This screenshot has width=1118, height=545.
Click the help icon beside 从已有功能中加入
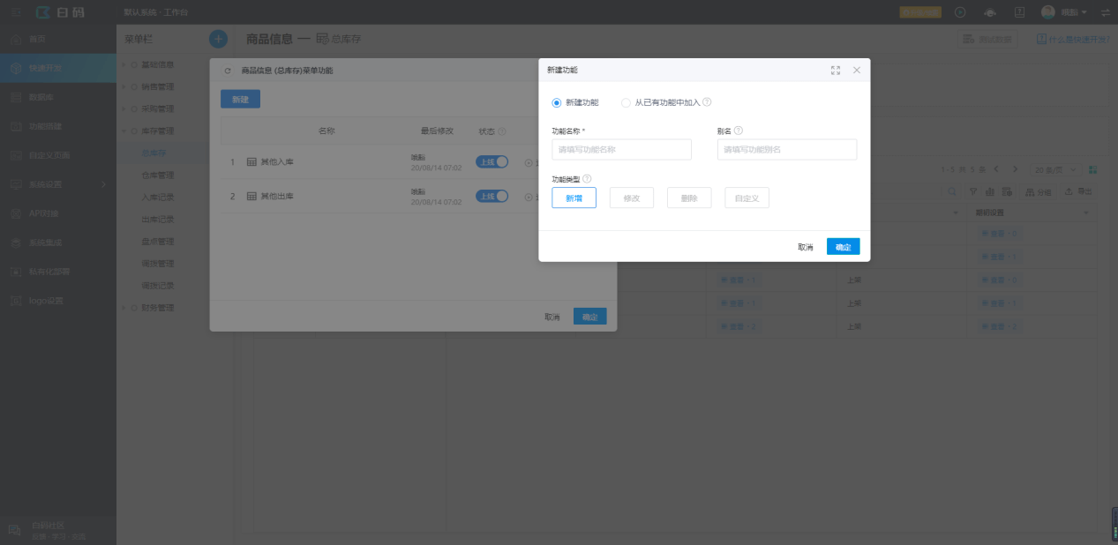point(708,102)
